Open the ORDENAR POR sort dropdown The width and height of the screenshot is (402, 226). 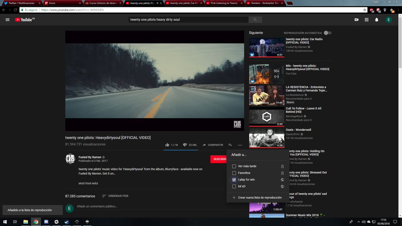(x=115, y=196)
